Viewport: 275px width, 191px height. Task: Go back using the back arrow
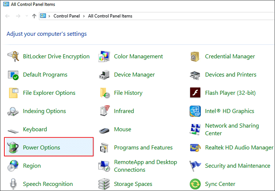(x=8, y=16)
